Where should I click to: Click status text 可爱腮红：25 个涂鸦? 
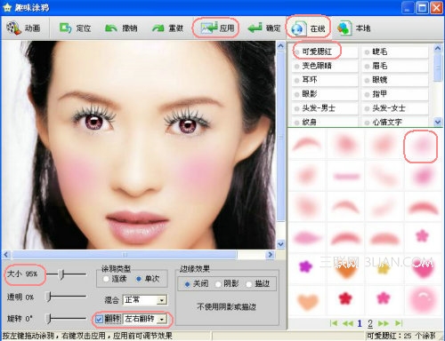[401, 336]
